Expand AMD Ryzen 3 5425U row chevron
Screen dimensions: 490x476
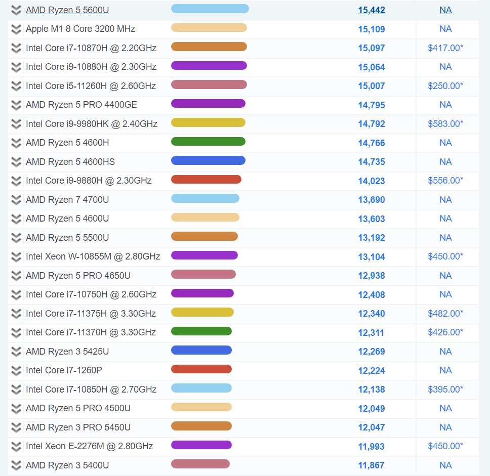(16, 352)
